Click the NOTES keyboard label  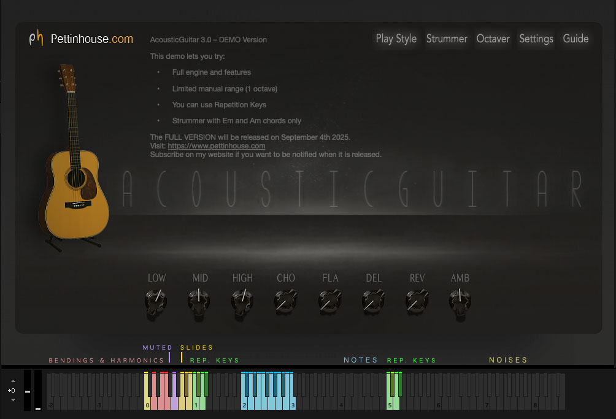pos(361,359)
